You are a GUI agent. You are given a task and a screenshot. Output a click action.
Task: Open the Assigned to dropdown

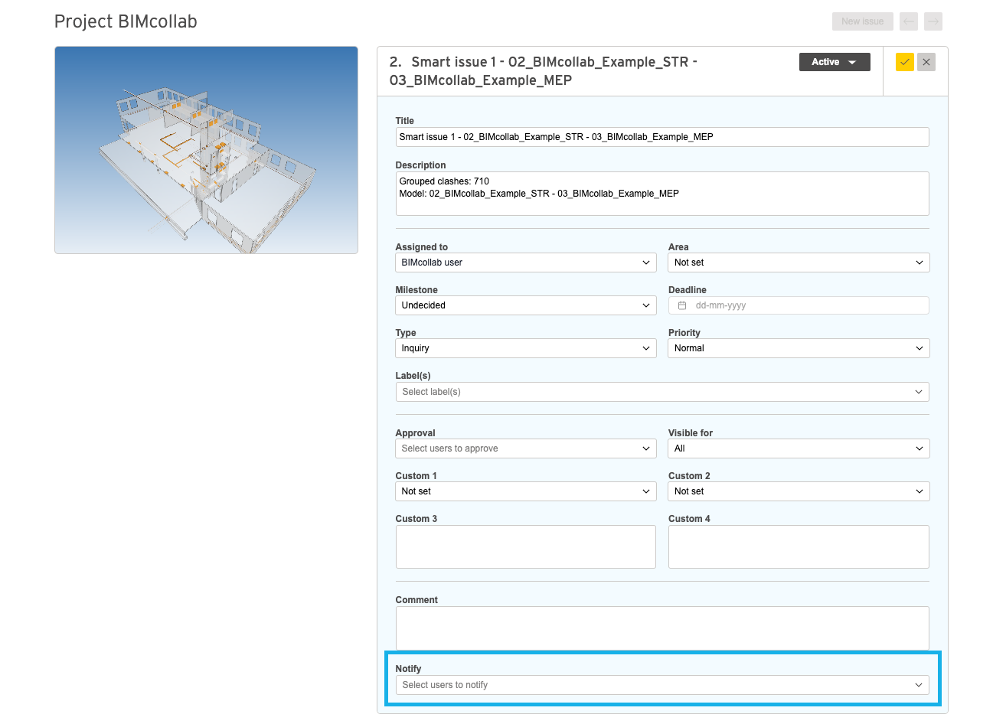(526, 263)
